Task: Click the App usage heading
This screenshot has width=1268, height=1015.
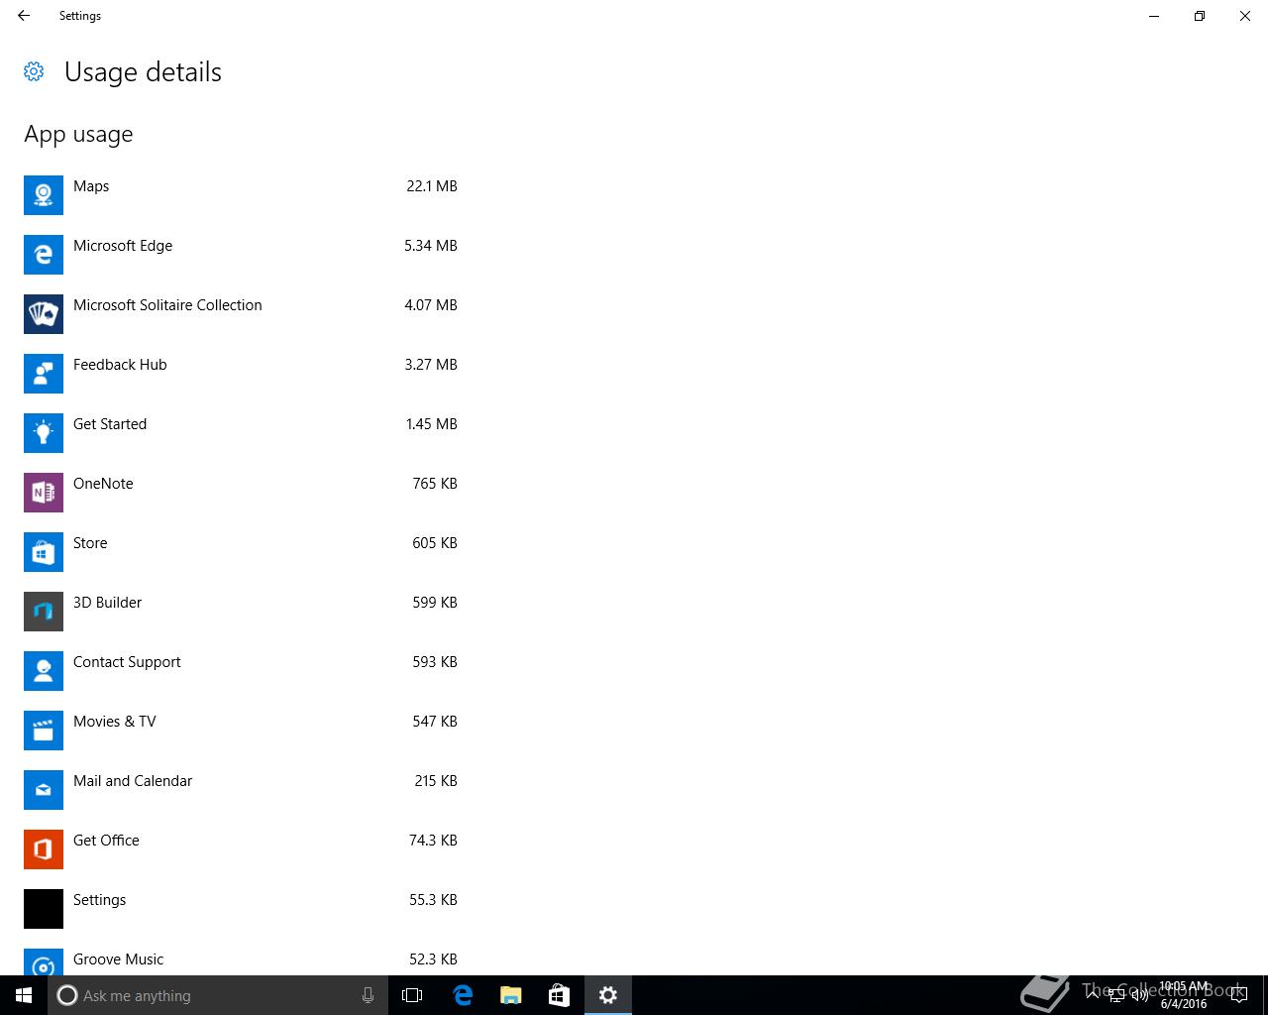Action: 78,135
